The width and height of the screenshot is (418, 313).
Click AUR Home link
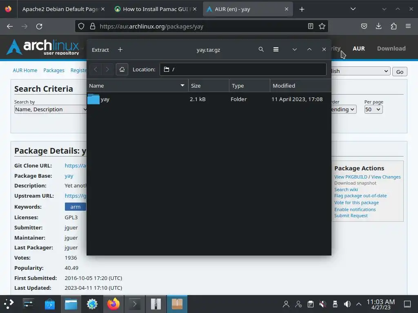25,70
